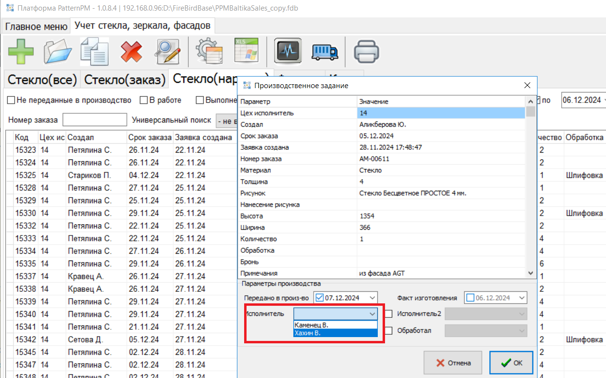Click the printer icon
Image resolution: width=606 pixels, height=378 pixels.
coord(367,51)
